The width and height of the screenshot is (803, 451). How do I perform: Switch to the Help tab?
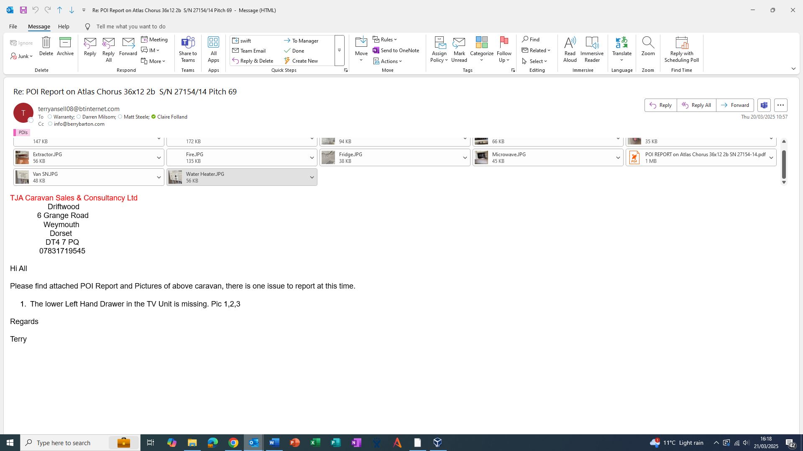[64, 26]
